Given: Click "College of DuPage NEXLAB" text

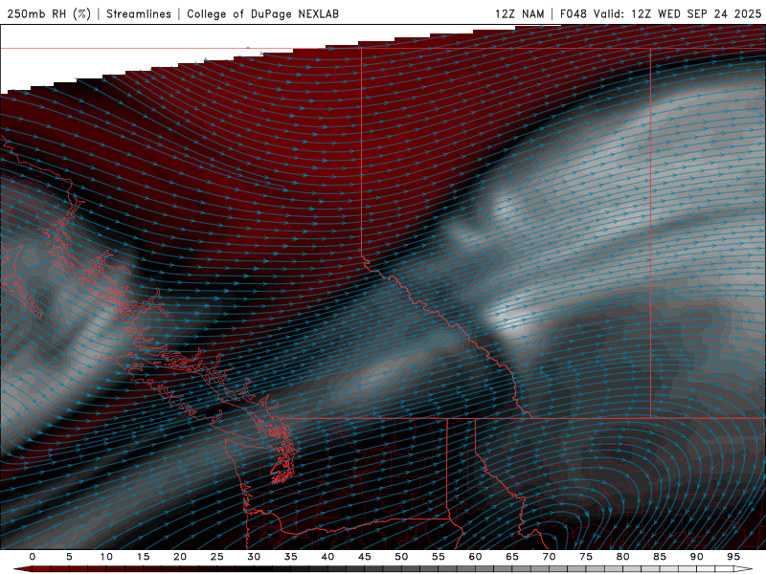Looking at the screenshot, I should click(262, 13).
